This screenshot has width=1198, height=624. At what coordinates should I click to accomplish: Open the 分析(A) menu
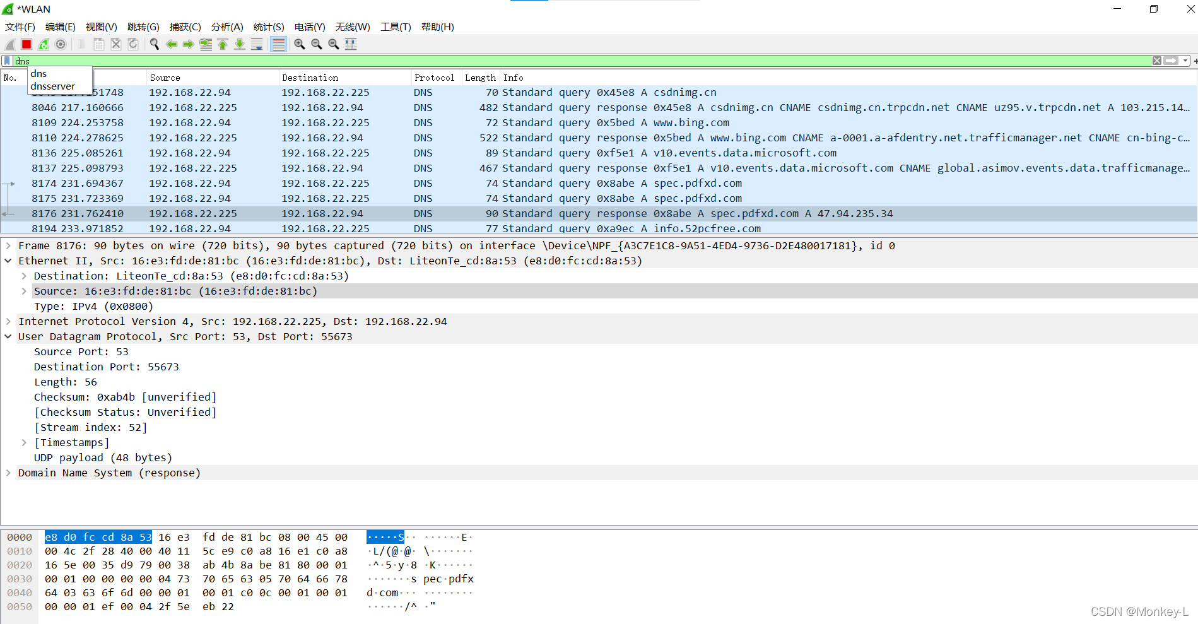pos(227,27)
